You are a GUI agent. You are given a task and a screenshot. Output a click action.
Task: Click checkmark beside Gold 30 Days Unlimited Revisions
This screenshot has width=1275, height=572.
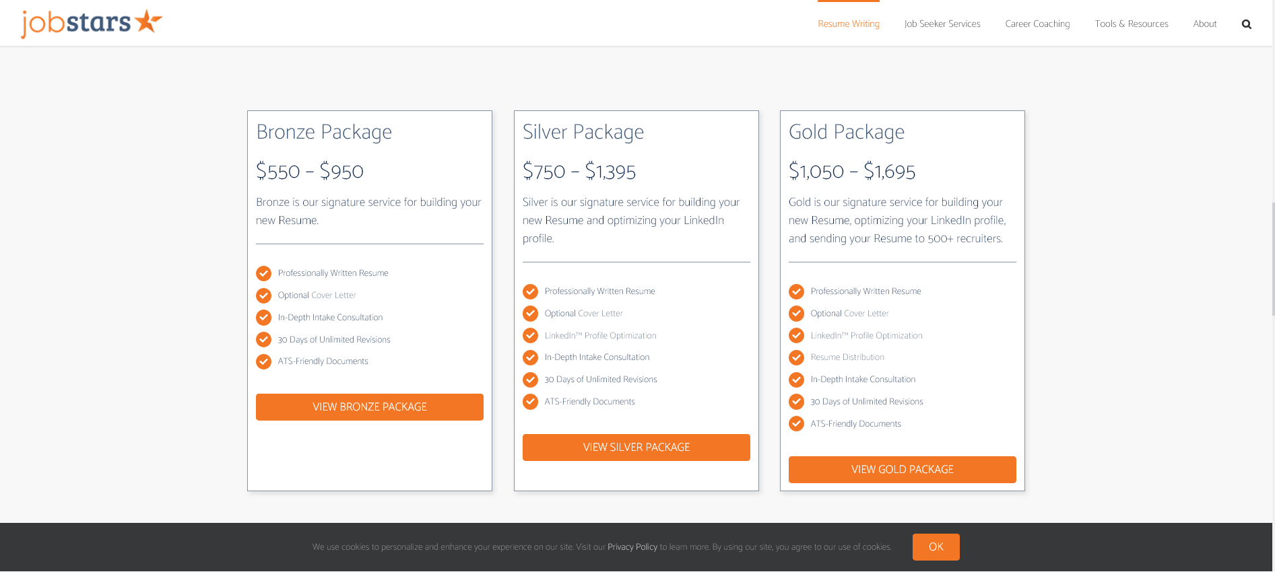point(797,402)
